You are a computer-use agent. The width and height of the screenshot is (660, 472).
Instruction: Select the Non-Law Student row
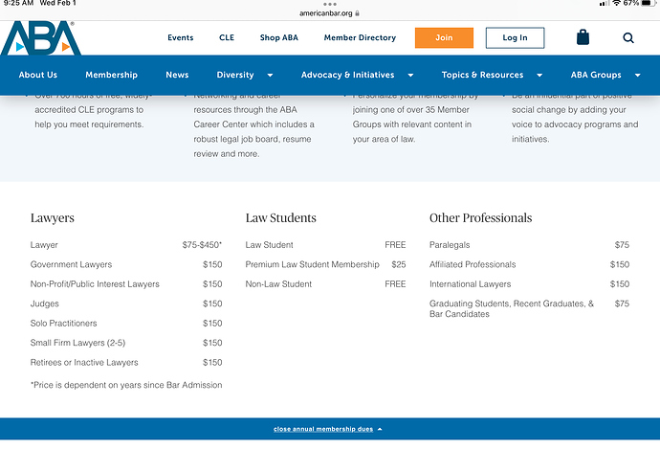(x=326, y=284)
